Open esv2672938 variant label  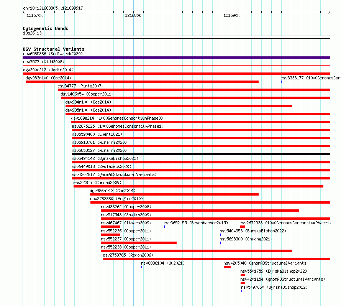tap(285, 223)
